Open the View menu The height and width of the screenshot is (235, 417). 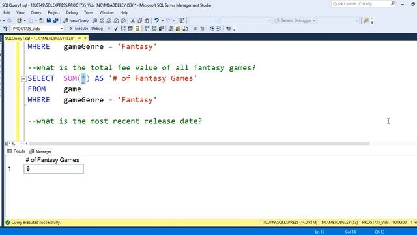20,12
